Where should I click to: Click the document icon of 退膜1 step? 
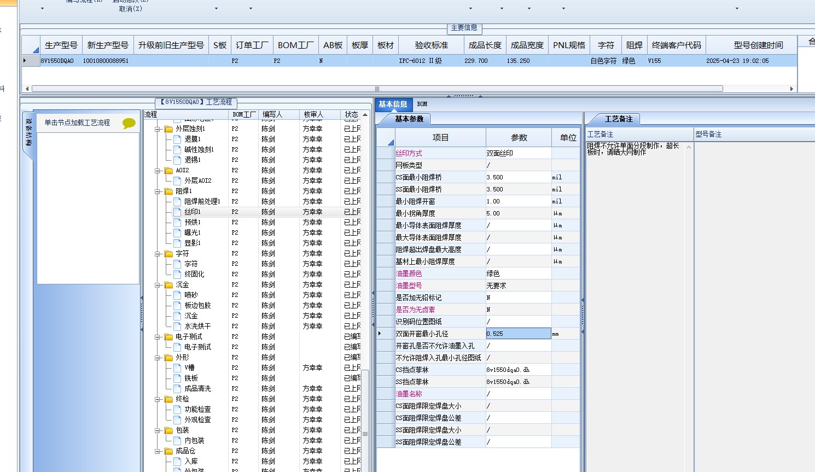coord(178,139)
